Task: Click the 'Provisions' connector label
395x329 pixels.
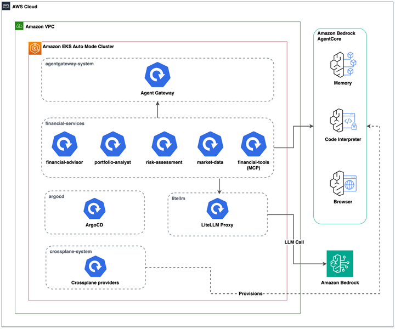Action: [250, 294]
